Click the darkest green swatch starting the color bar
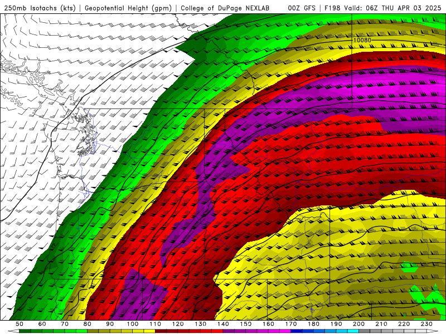The image size is (446, 334). (25, 331)
